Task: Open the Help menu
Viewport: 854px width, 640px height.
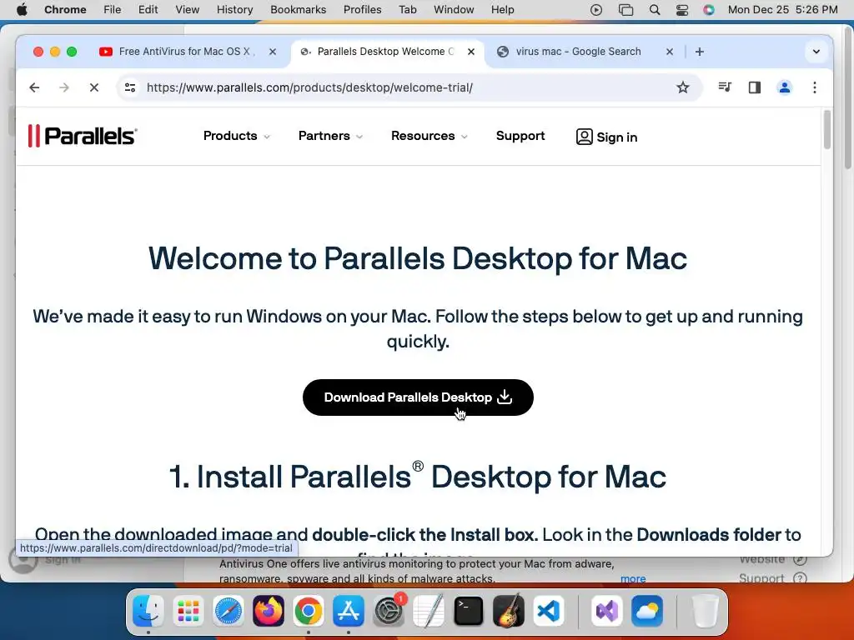Action: 502,10
